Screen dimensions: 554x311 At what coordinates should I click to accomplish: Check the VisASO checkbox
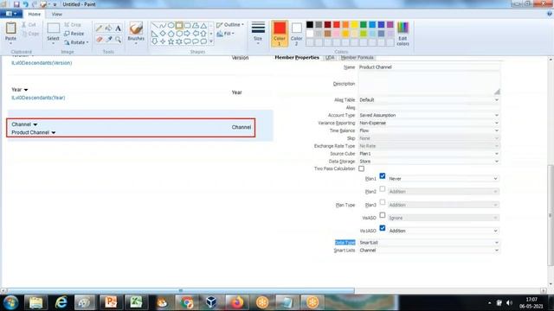click(x=383, y=215)
